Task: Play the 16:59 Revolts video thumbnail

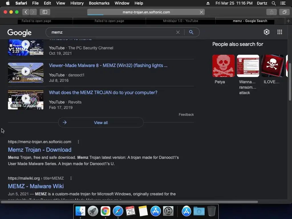Action: pyautogui.click(x=26, y=100)
